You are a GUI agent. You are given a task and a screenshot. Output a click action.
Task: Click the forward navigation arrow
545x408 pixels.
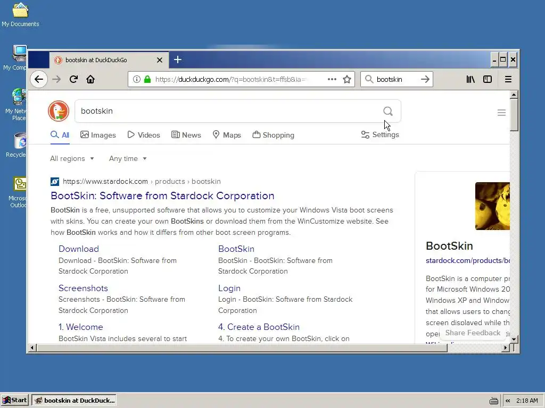(x=56, y=80)
